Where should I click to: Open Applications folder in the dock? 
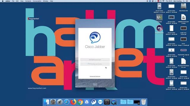coord(123,102)
